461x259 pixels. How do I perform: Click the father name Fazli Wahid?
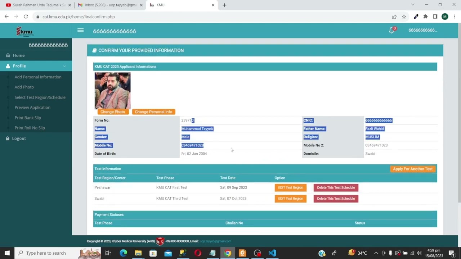[375, 129]
